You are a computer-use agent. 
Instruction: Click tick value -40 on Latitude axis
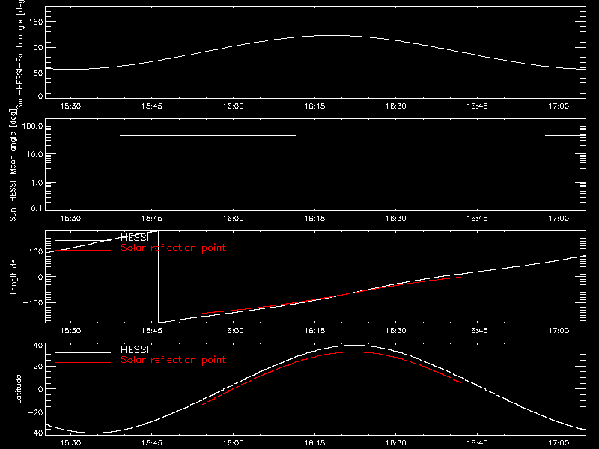35,433
